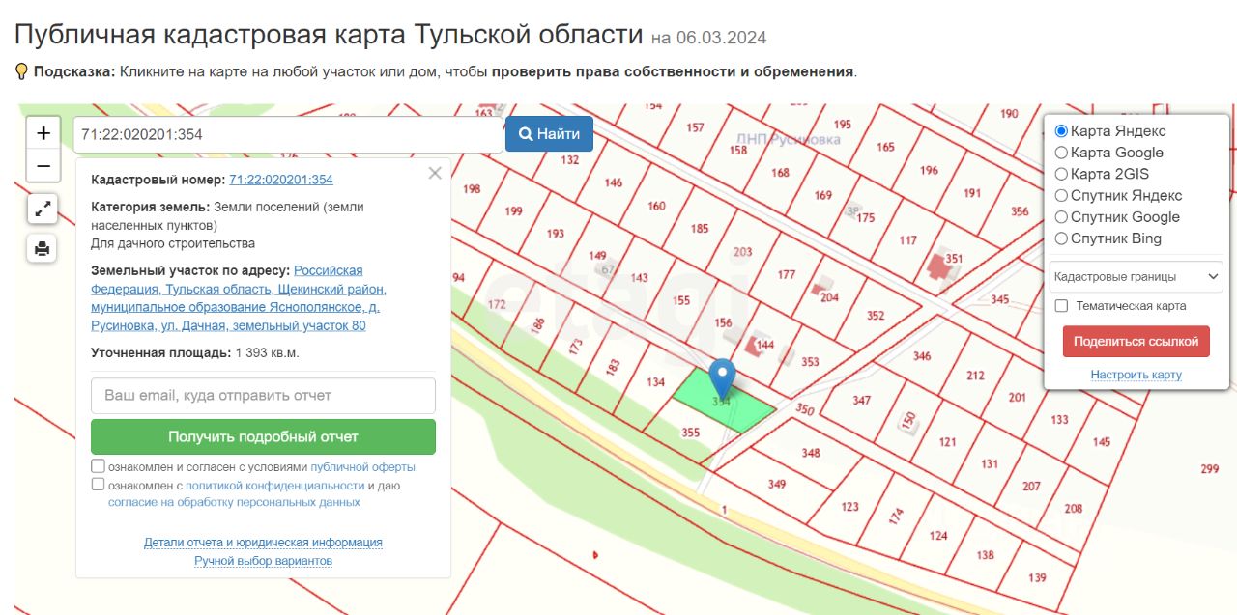Click the blue map pin marker
This screenshot has height=615, width=1237.
pos(723,378)
